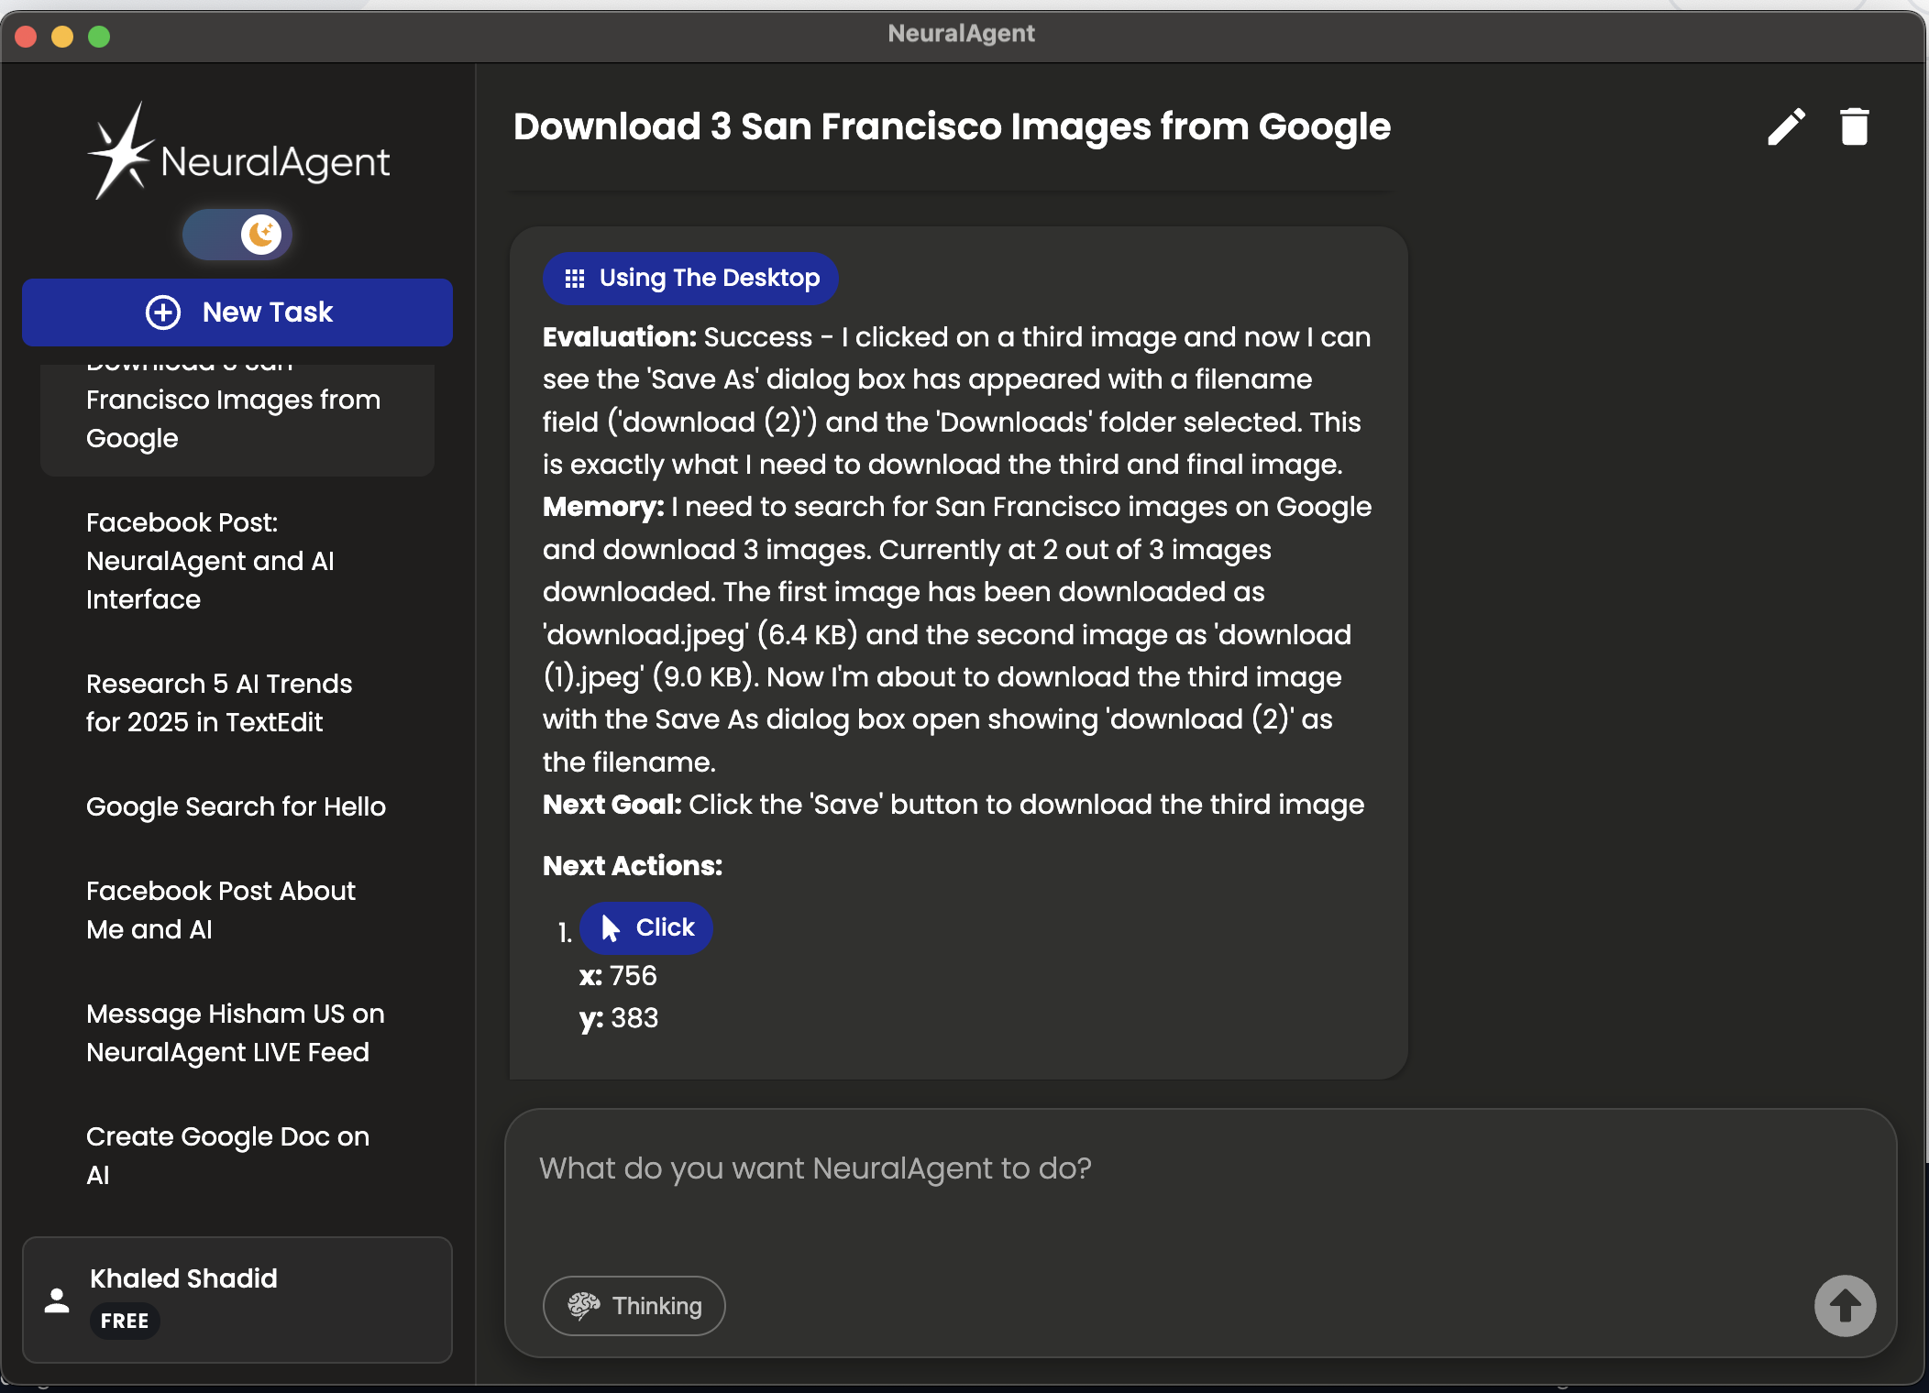The image size is (1929, 1393).
Task: Click the brain icon in Thinking chip
Action: click(584, 1305)
